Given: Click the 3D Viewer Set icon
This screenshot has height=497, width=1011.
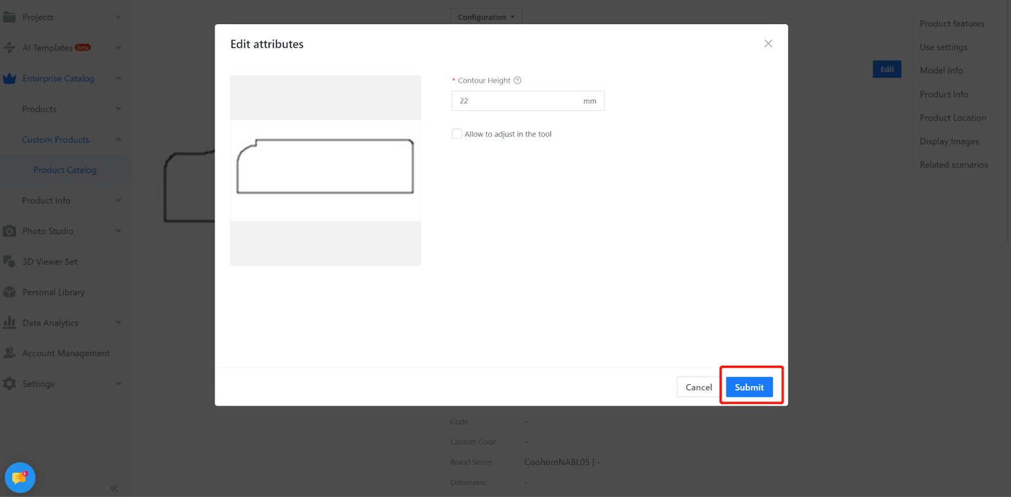Looking at the screenshot, I should click(9, 261).
